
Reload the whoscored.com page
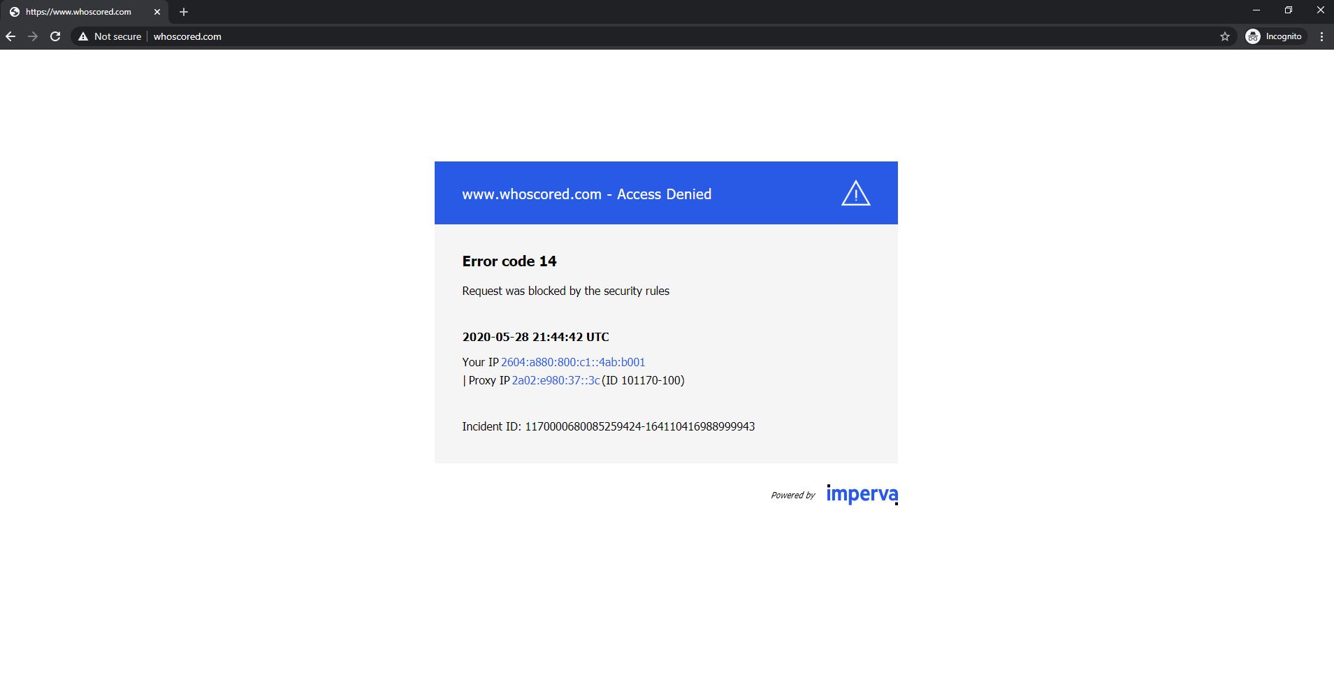point(55,36)
